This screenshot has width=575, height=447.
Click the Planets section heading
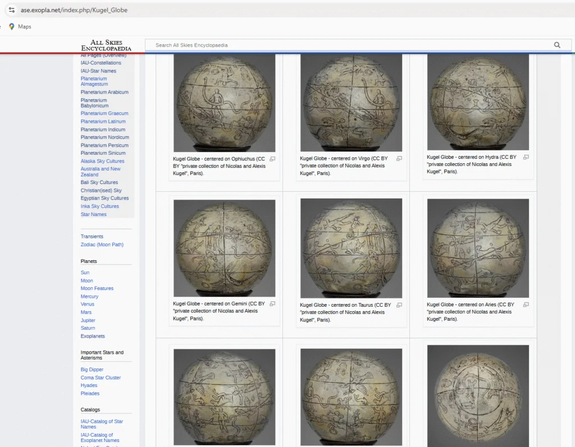[89, 261]
